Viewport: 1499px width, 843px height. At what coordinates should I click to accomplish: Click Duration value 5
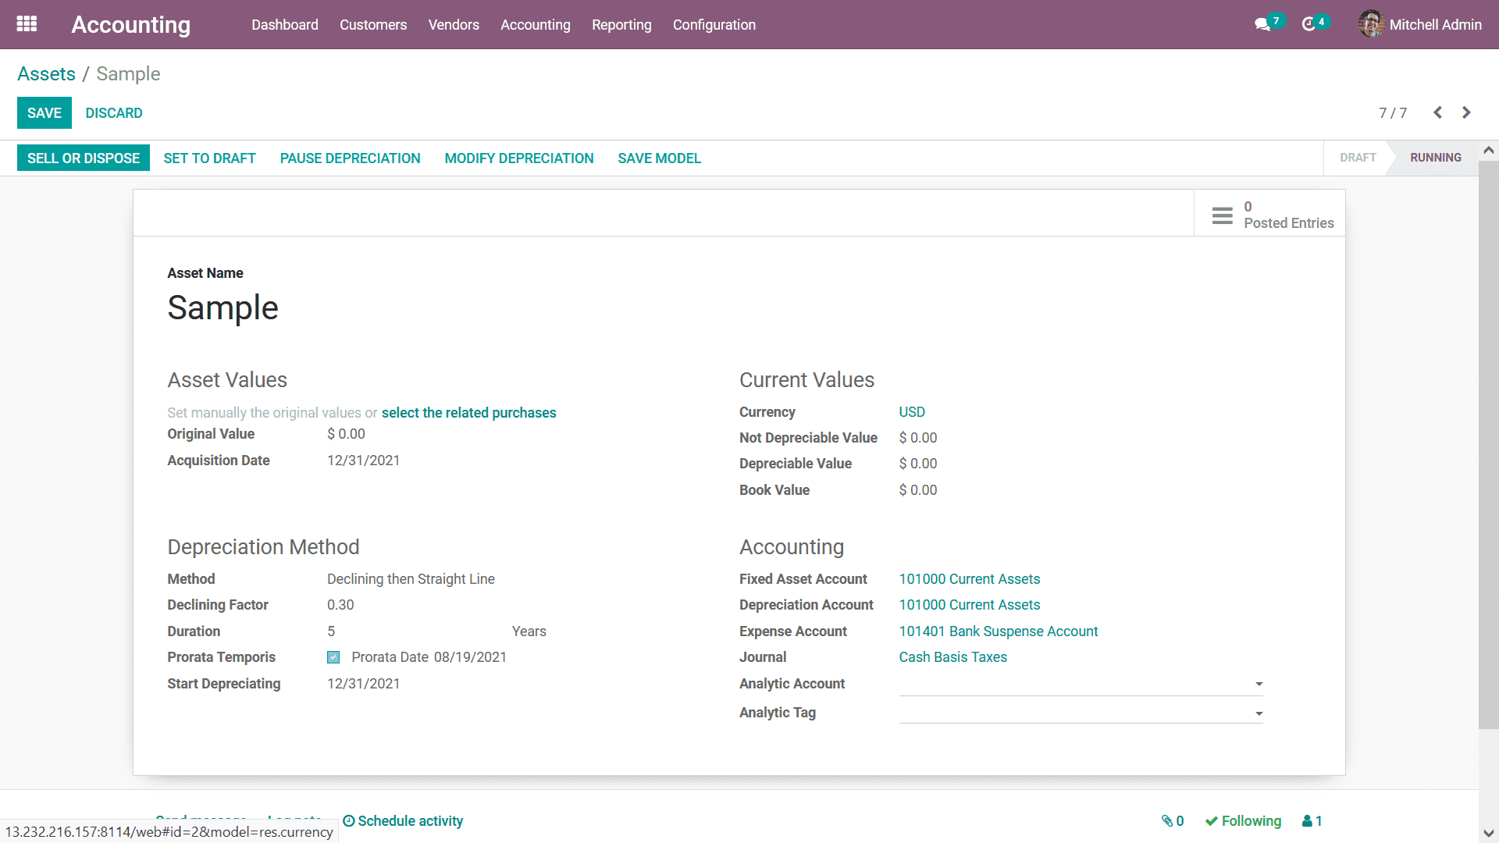331,631
